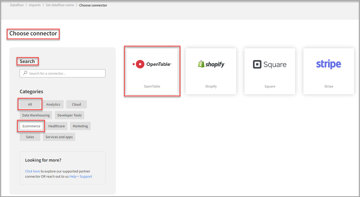
Task: Select the OpenTable connector card
Action: pos(152,71)
